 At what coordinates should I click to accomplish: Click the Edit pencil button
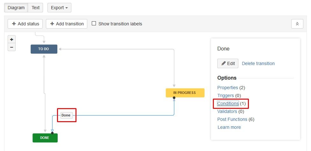click(228, 63)
